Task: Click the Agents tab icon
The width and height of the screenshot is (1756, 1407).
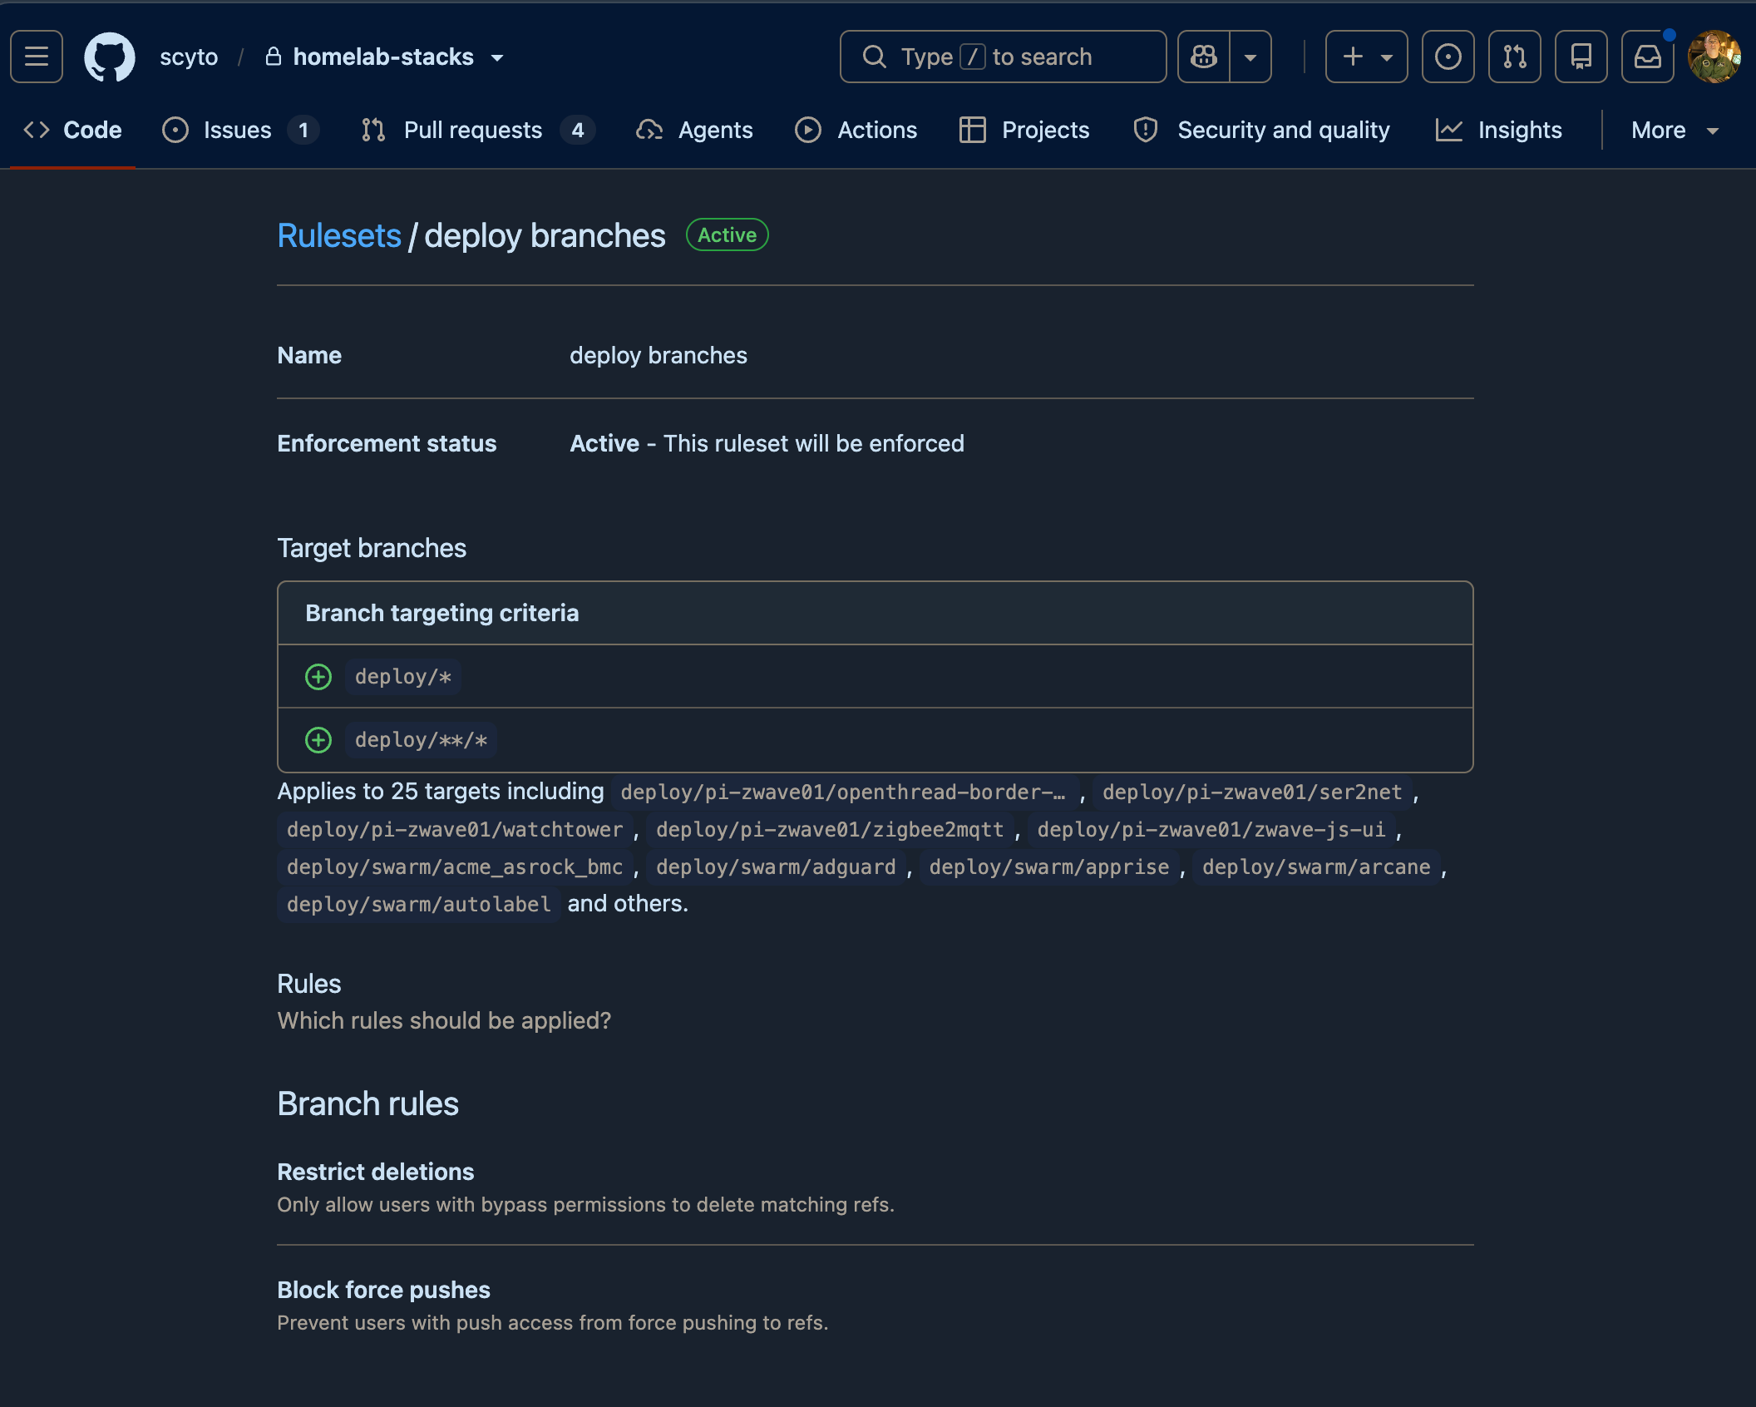Action: (649, 130)
